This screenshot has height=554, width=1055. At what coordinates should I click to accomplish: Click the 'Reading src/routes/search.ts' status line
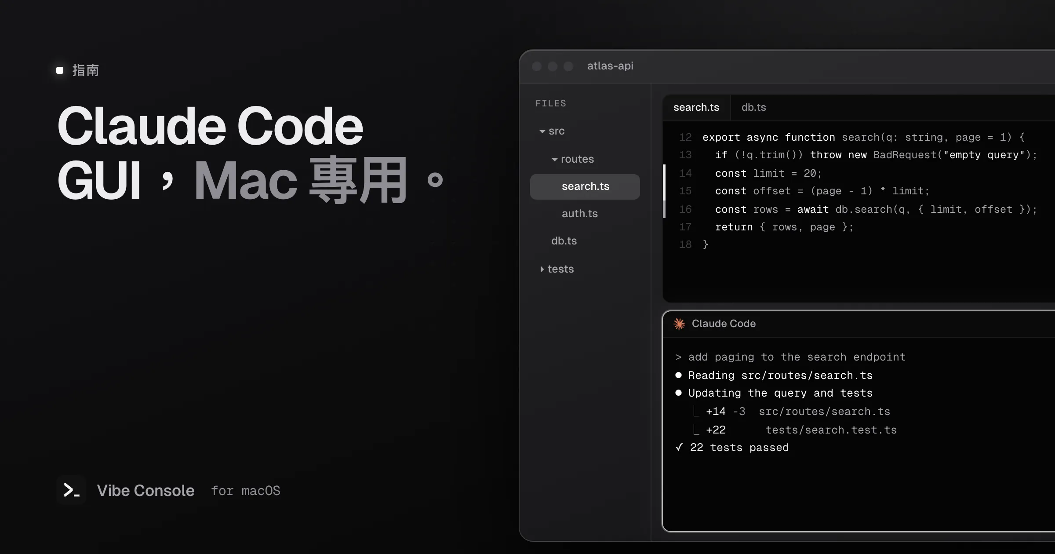point(774,375)
